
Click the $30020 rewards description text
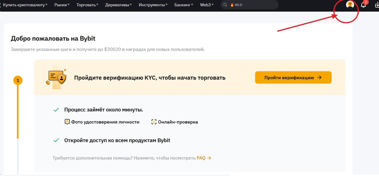point(108,50)
